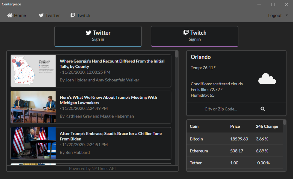Click the Twitch logo on Sign in card
The image size is (293, 179).
coord(186,33)
